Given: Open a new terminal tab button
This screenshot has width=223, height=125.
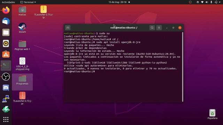Looking at the screenshot, I should coord(68,28).
